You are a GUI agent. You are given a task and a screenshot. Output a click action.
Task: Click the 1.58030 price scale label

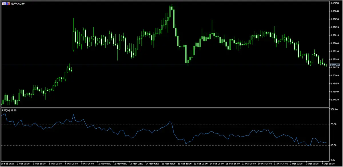(x=335, y=19)
